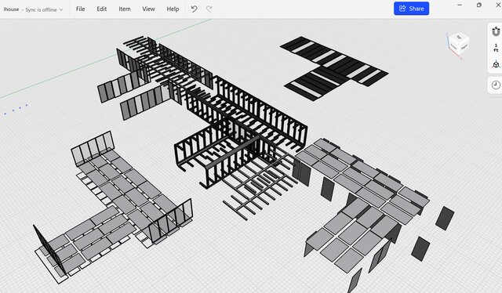Open the View menu

click(148, 9)
